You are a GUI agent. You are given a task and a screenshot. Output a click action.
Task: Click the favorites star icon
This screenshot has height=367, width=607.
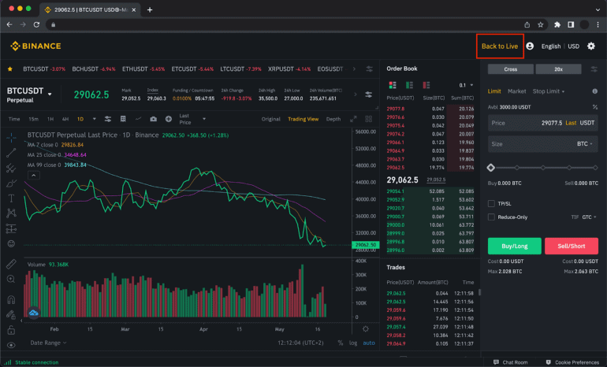(x=10, y=69)
